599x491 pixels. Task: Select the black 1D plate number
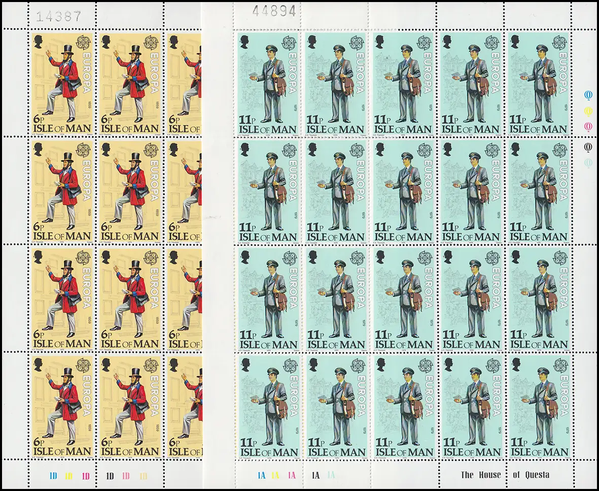[x=110, y=476]
